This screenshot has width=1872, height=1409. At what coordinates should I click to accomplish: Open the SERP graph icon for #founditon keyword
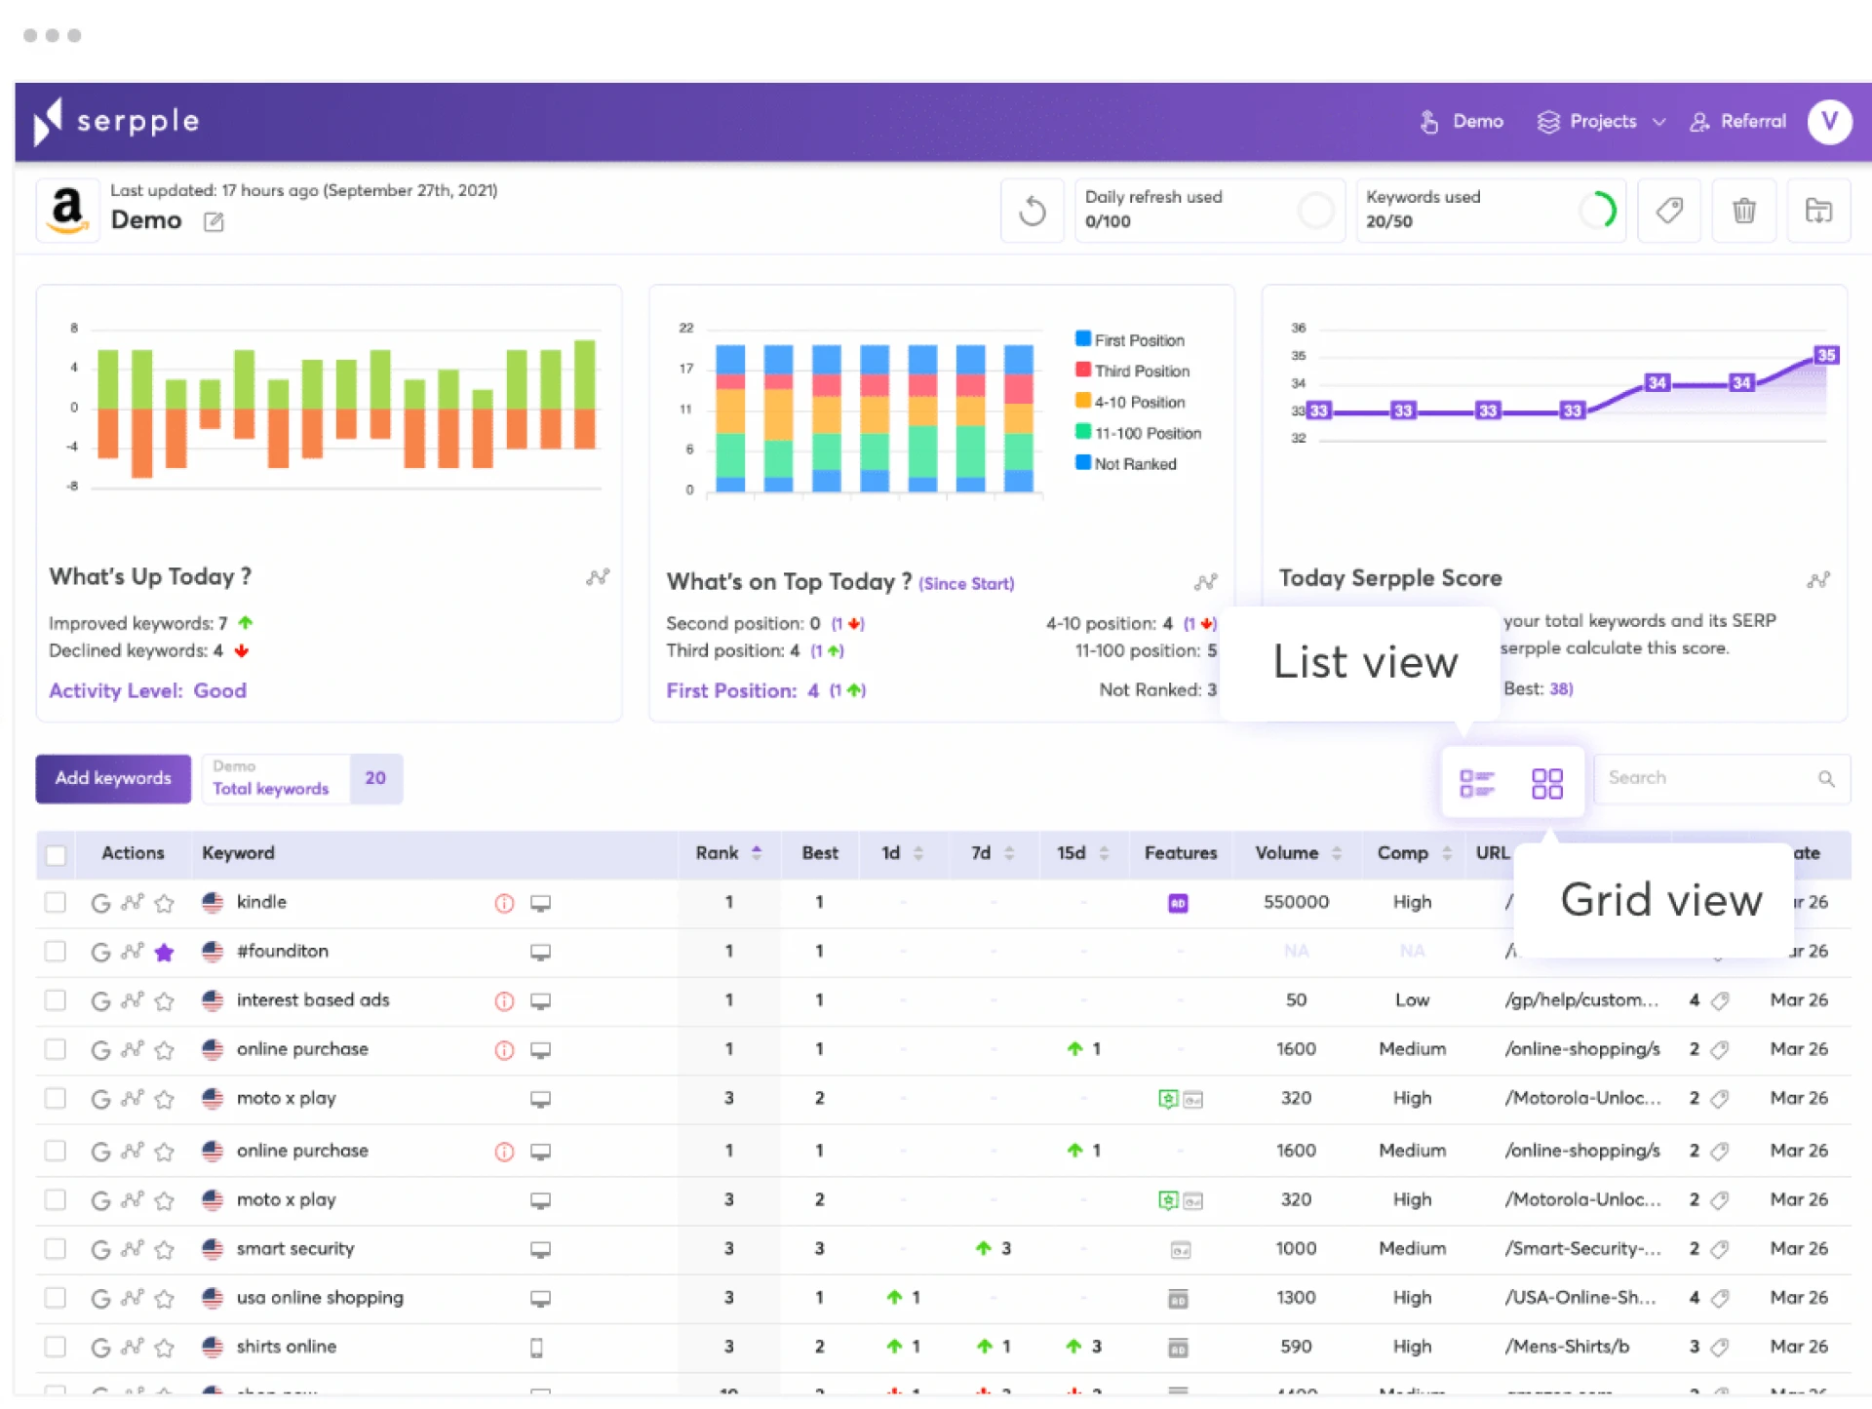point(133,952)
